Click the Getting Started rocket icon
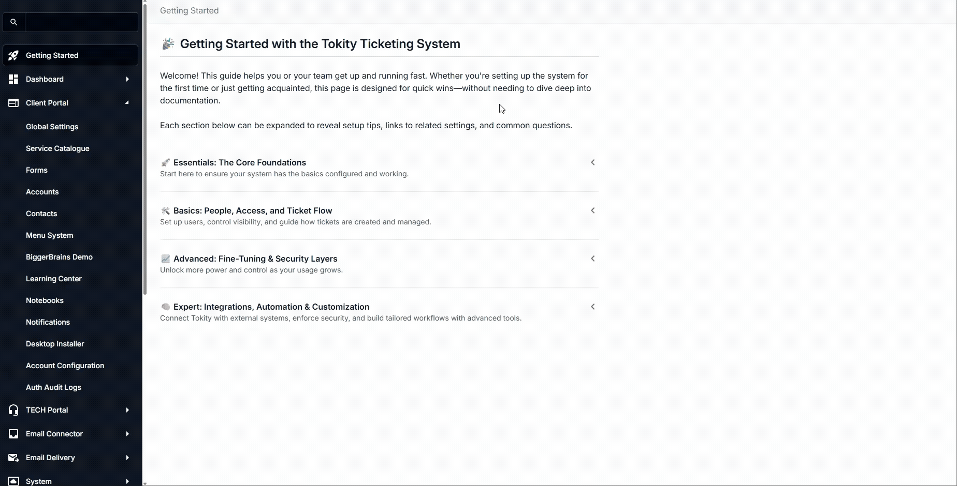Screen dimensions: 957x486 point(13,55)
